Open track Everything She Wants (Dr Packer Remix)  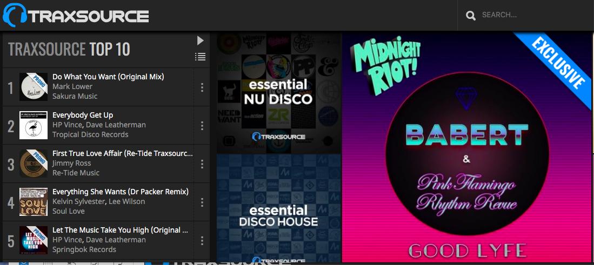(121, 192)
